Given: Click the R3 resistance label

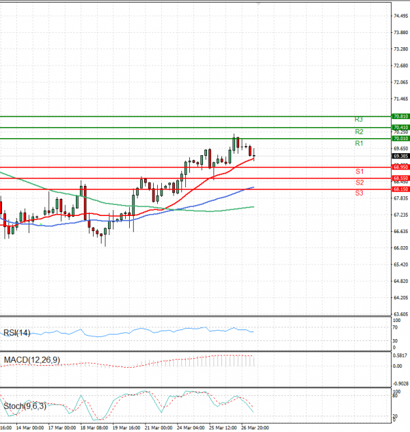Looking at the screenshot, I should point(359,119).
